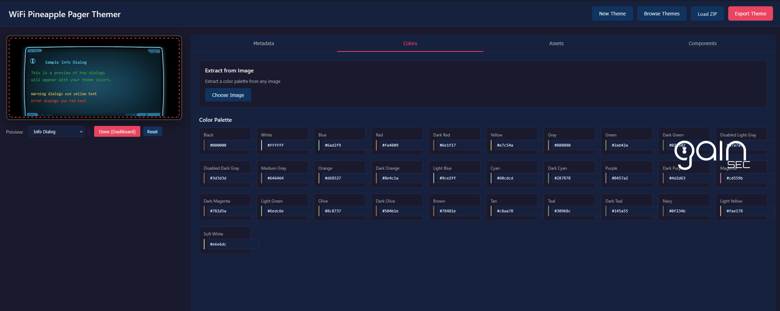
Task: Select the Colors tab
Action: click(410, 43)
